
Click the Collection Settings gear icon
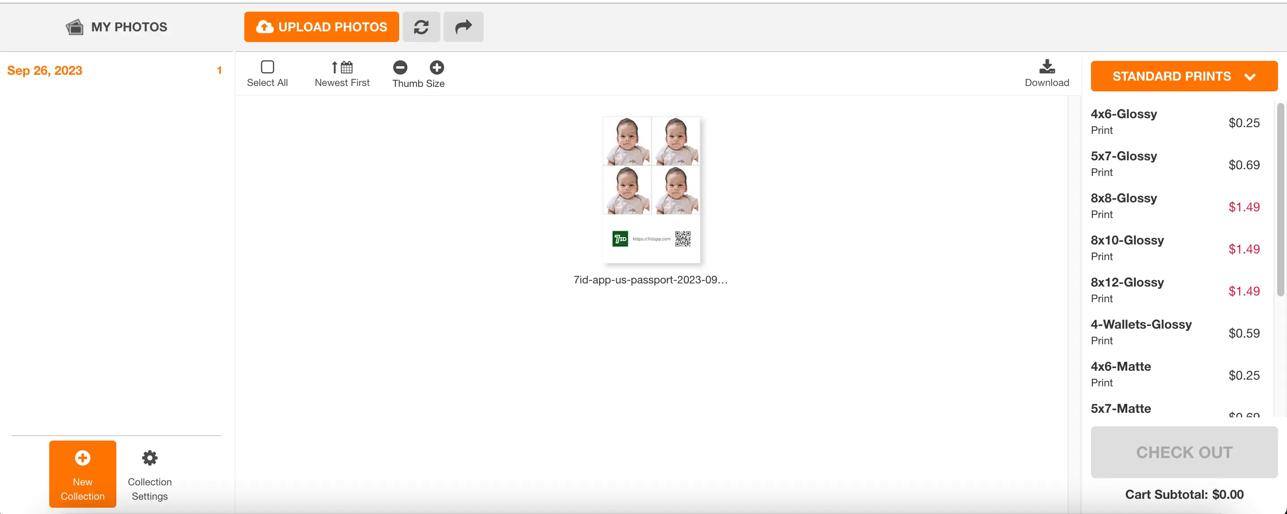pyautogui.click(x=150, y=457)
